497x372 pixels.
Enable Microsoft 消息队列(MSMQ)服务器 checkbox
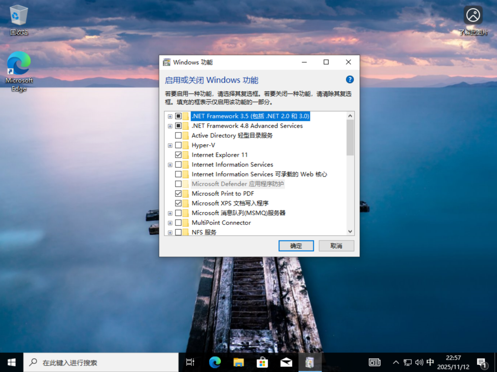[179, 213]
